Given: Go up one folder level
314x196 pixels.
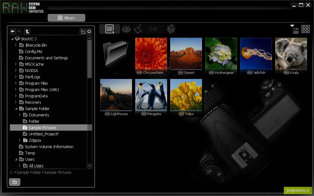Looking at the screenshot, I should point(27,31).
